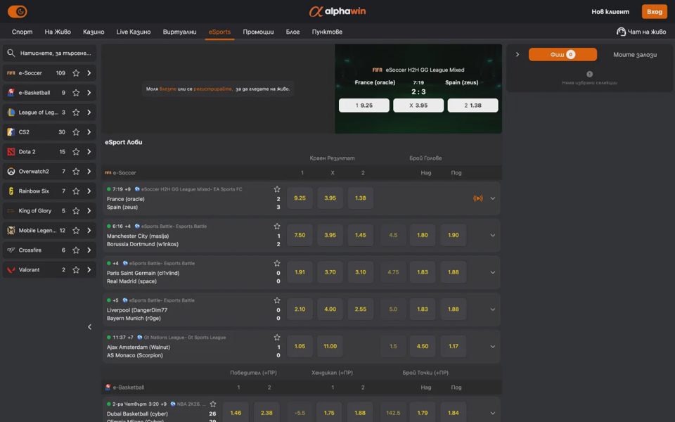The width and height of the screenshot is (675, 422).
Task: Favorite e-Basketball in sidebar
Action: (x=76, y=93)
